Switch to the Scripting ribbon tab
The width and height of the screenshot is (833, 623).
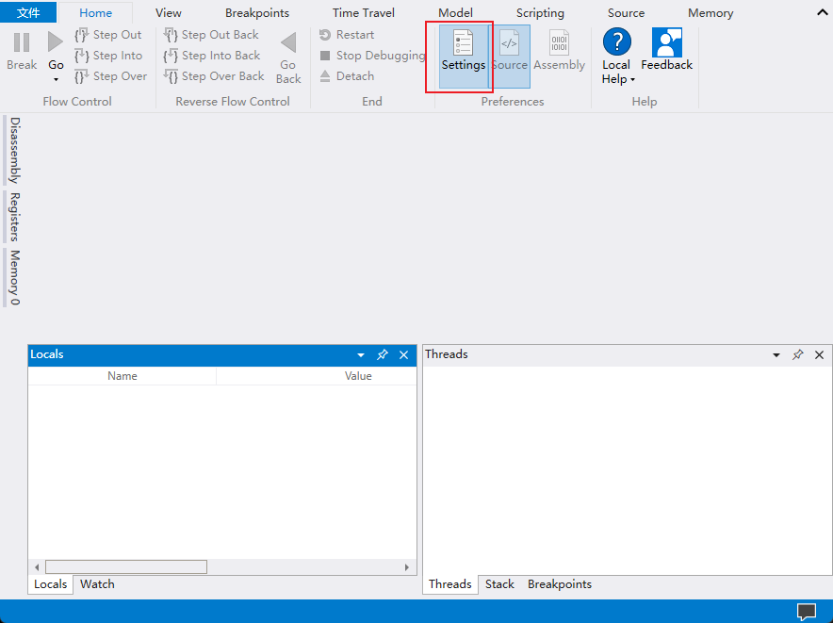pyautogui.click(x=540, y=13)
